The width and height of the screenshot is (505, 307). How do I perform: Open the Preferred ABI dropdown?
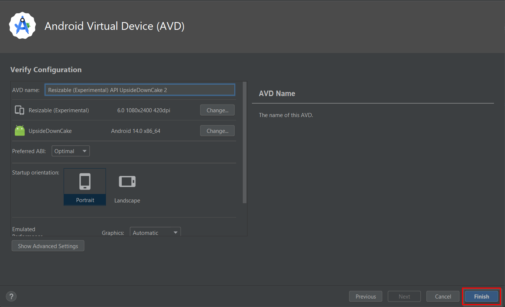tap(71, 151)
